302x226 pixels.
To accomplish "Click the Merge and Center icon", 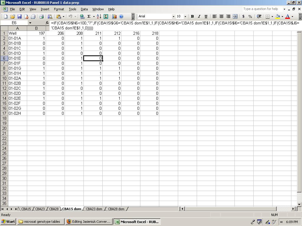I will pyautogui.click(x=235, y=16).
